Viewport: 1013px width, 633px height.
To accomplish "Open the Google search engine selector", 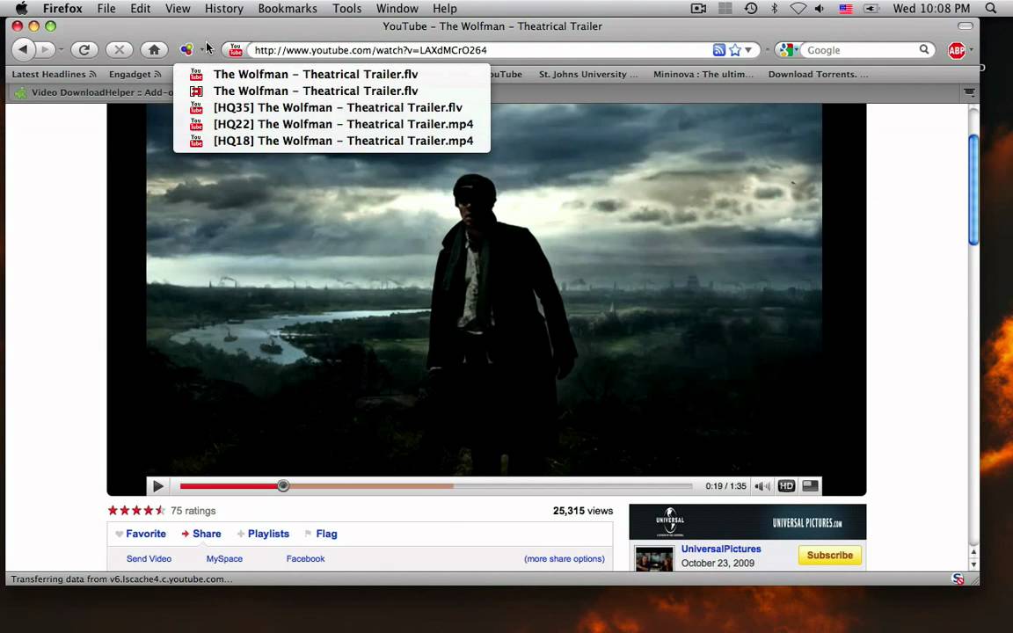I will click(789, 50).
